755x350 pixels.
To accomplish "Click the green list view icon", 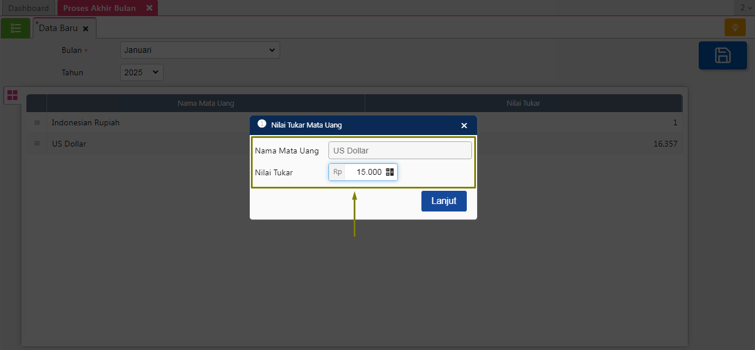I will click(16, 28).
